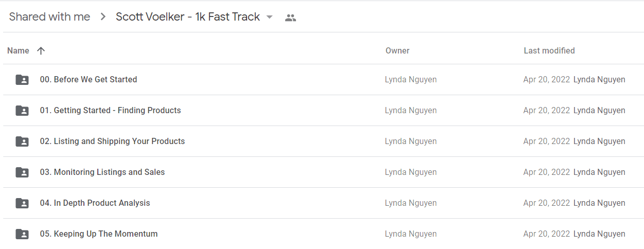Screen dimensions: 644x249
Task: Select folder icon of 03. Monitoring Listings and Sales
Action: coord(22,172)
